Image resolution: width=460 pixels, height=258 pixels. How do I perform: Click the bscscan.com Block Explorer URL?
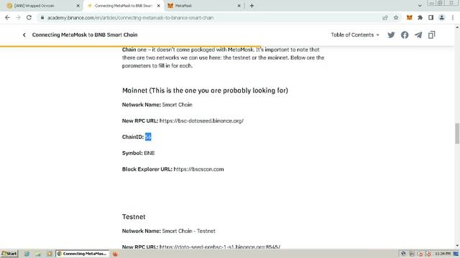pos(199,169)
